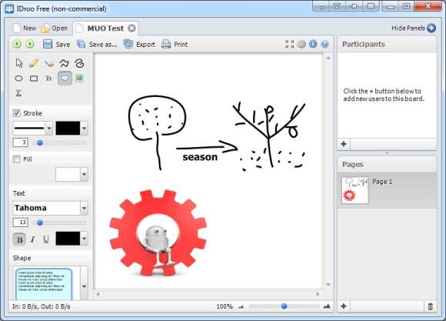Select the ellipse shape tool

pyautogui.click(x=18, y=79)
